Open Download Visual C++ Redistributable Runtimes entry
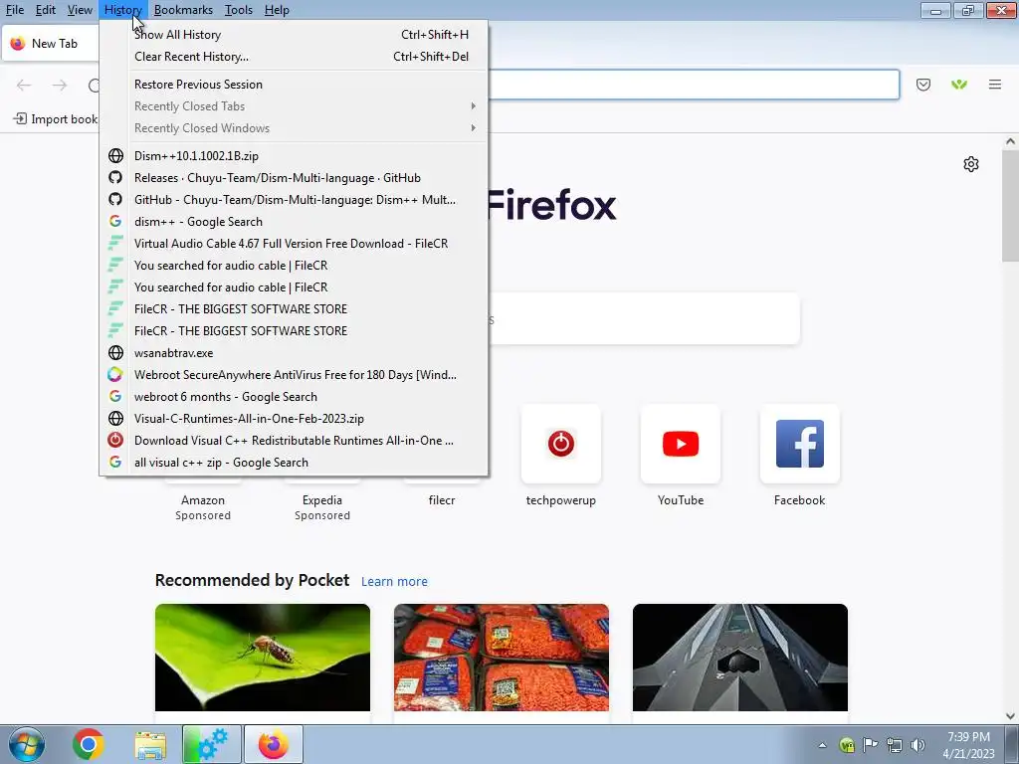The image size is (1019, 764). point(294,441)
